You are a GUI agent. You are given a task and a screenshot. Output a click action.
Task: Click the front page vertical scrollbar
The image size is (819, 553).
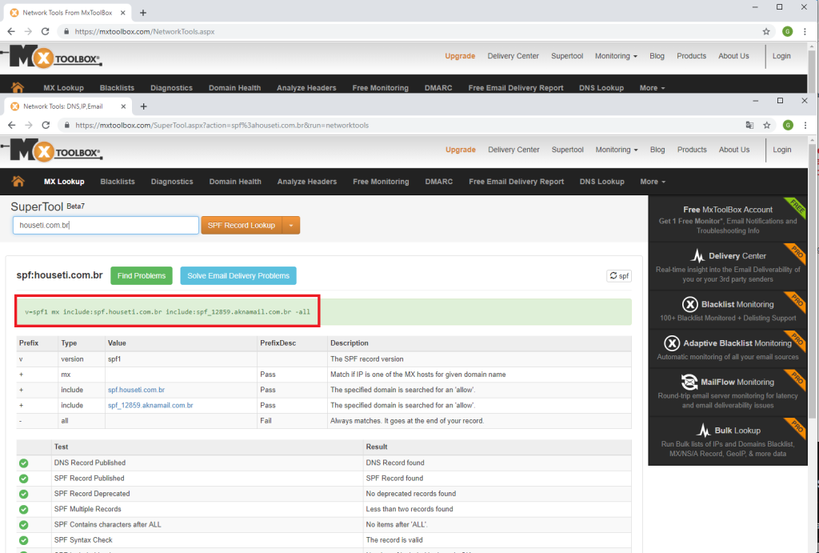tap(813, 283)
